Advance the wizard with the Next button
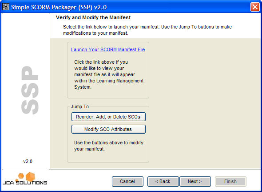 click(x=195, y=181)
